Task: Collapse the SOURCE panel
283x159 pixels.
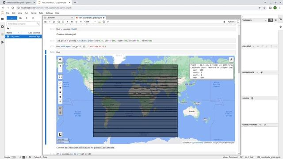Action: click(x=246, y=98)
